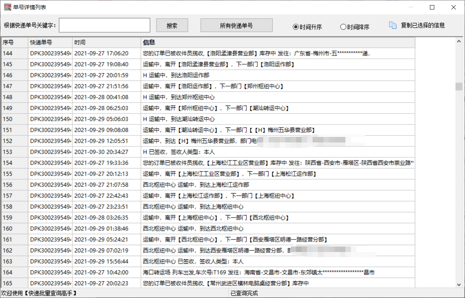The width and height of the screenshot is (465, 298).
Task: Click the 快递单号 column header
Action: [50, 42]
